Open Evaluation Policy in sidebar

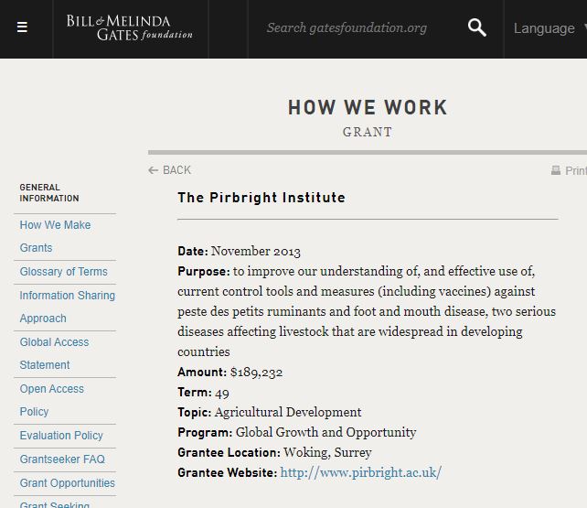point(61,436)
